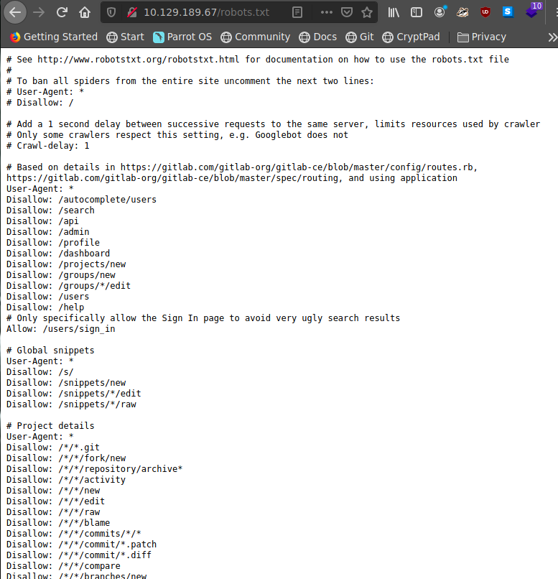Bookmark this page with the star icon
Viewport: 558px width, 579px height.
point(366,12)
